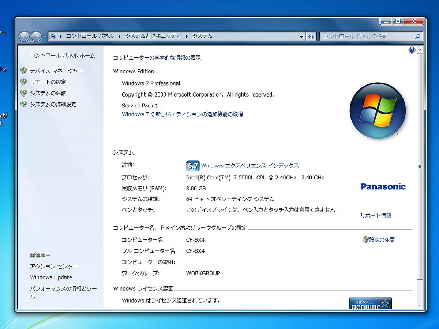The image size is (439, 329).
Task: Open the recent pages dropdown arrow
Action: point(45,37)
